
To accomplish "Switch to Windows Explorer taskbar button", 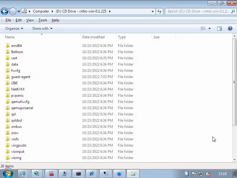I will pyautogui.click(x=133, y=174).
